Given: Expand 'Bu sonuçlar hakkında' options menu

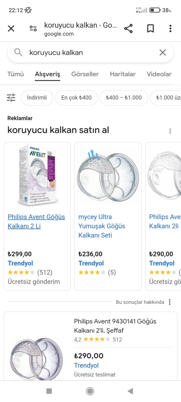Looking at the screenshot, I should click(170, 302).
